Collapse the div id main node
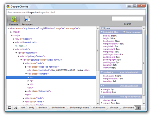152x116 pixels. pos(14,49)
